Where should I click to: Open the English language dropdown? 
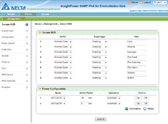coord(160,2)
